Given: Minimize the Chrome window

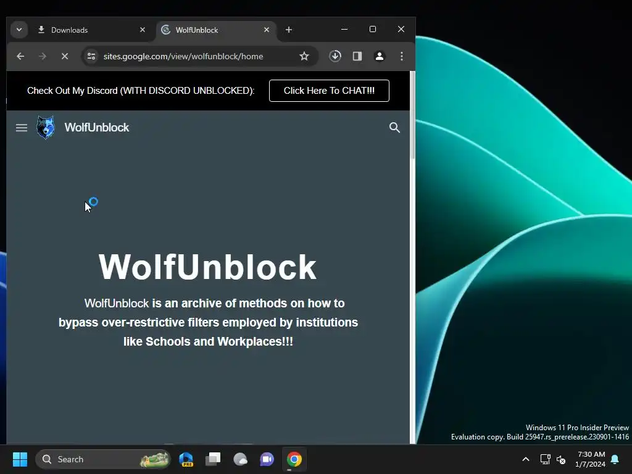Looking at the screenshot, I should click(344, 29).
